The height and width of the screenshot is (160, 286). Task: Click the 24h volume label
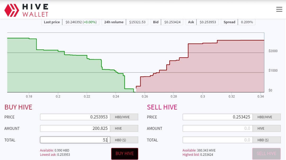114,22
